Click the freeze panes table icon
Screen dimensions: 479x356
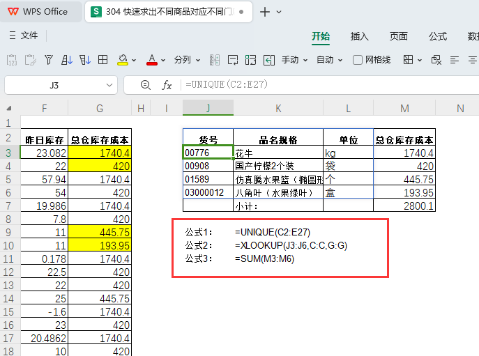tap(408, 60)
